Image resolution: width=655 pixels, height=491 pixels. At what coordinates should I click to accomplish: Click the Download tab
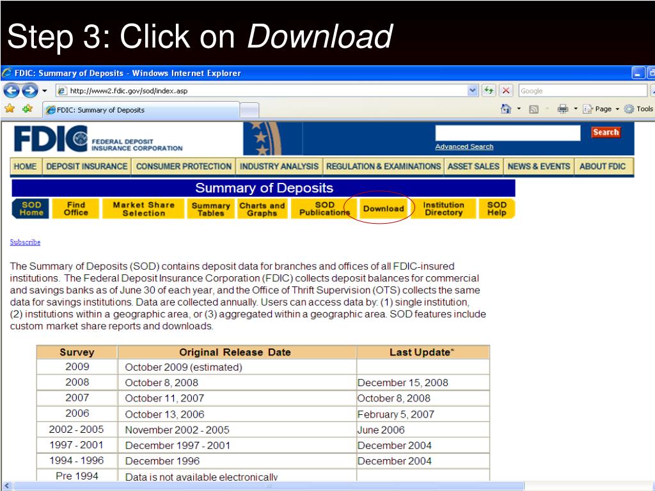coord(383,209)
